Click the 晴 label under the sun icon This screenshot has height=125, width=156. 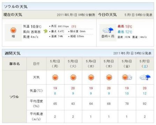[13, 36]
